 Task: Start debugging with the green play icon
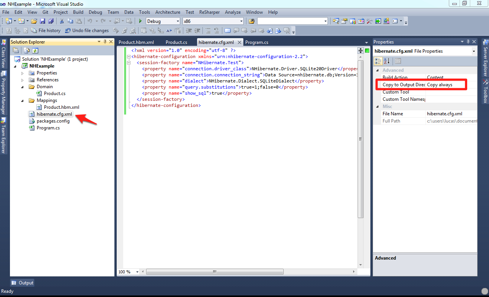pos(140,21)
